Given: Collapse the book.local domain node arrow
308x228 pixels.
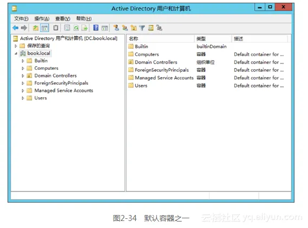Looking at the screenshot, I should coord(16,53).
